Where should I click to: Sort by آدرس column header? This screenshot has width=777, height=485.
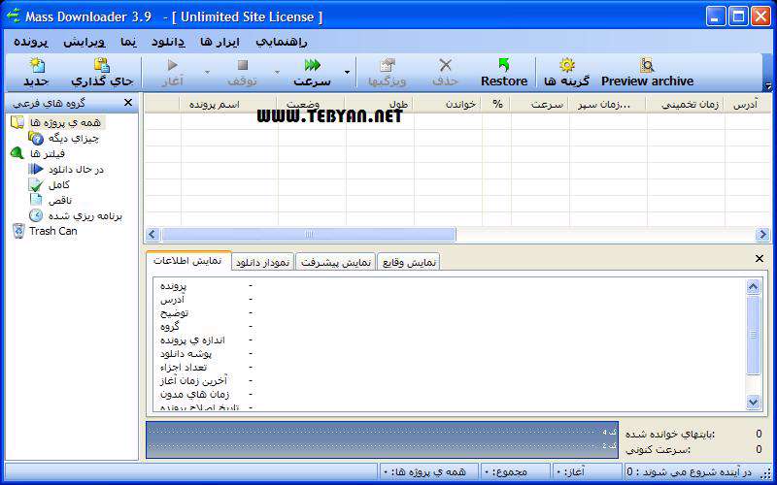[747, 104]
